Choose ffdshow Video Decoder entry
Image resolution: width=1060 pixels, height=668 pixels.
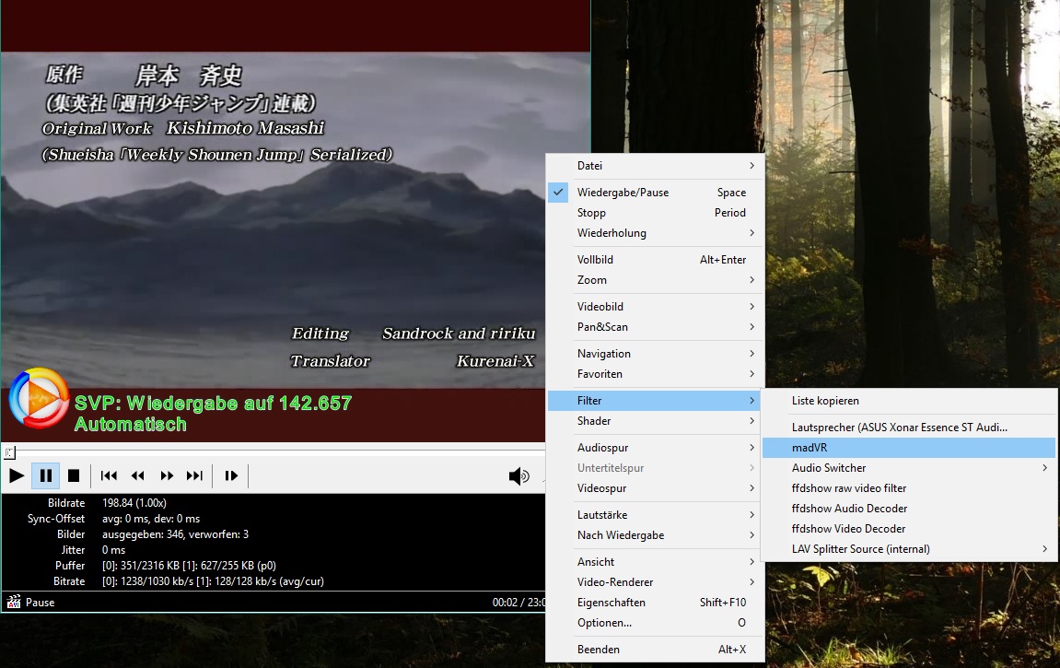tap(848, 529)
